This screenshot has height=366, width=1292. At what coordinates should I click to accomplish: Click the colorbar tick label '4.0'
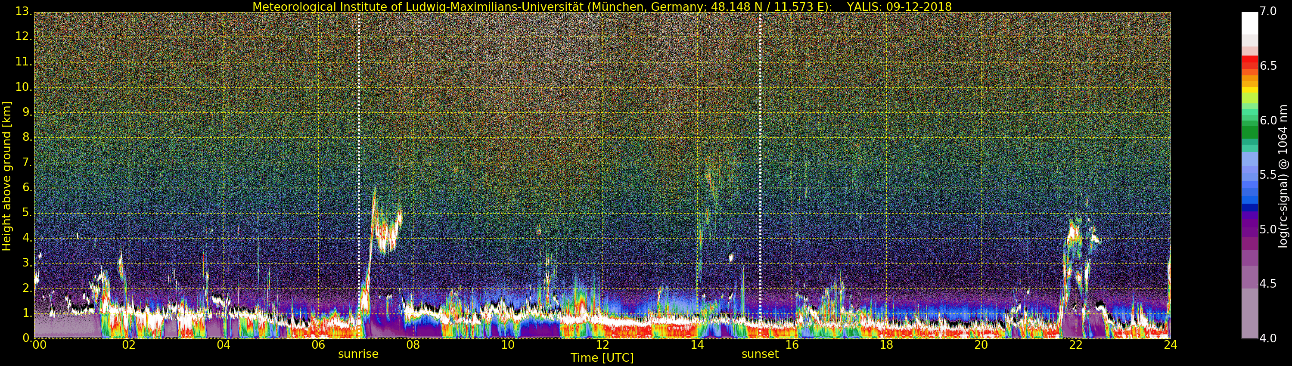click(1268, 338)
